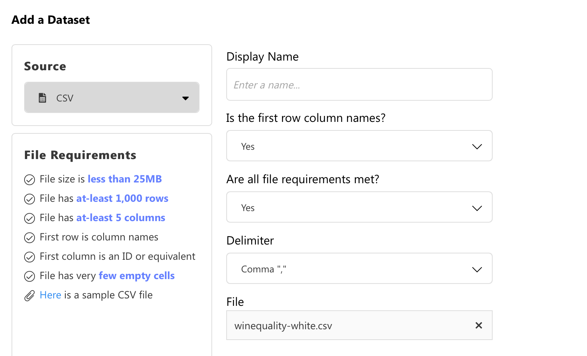Click checkmark icon beside at-least 1,000 rows
The image size is (587, 356).
tap(29, 199)
